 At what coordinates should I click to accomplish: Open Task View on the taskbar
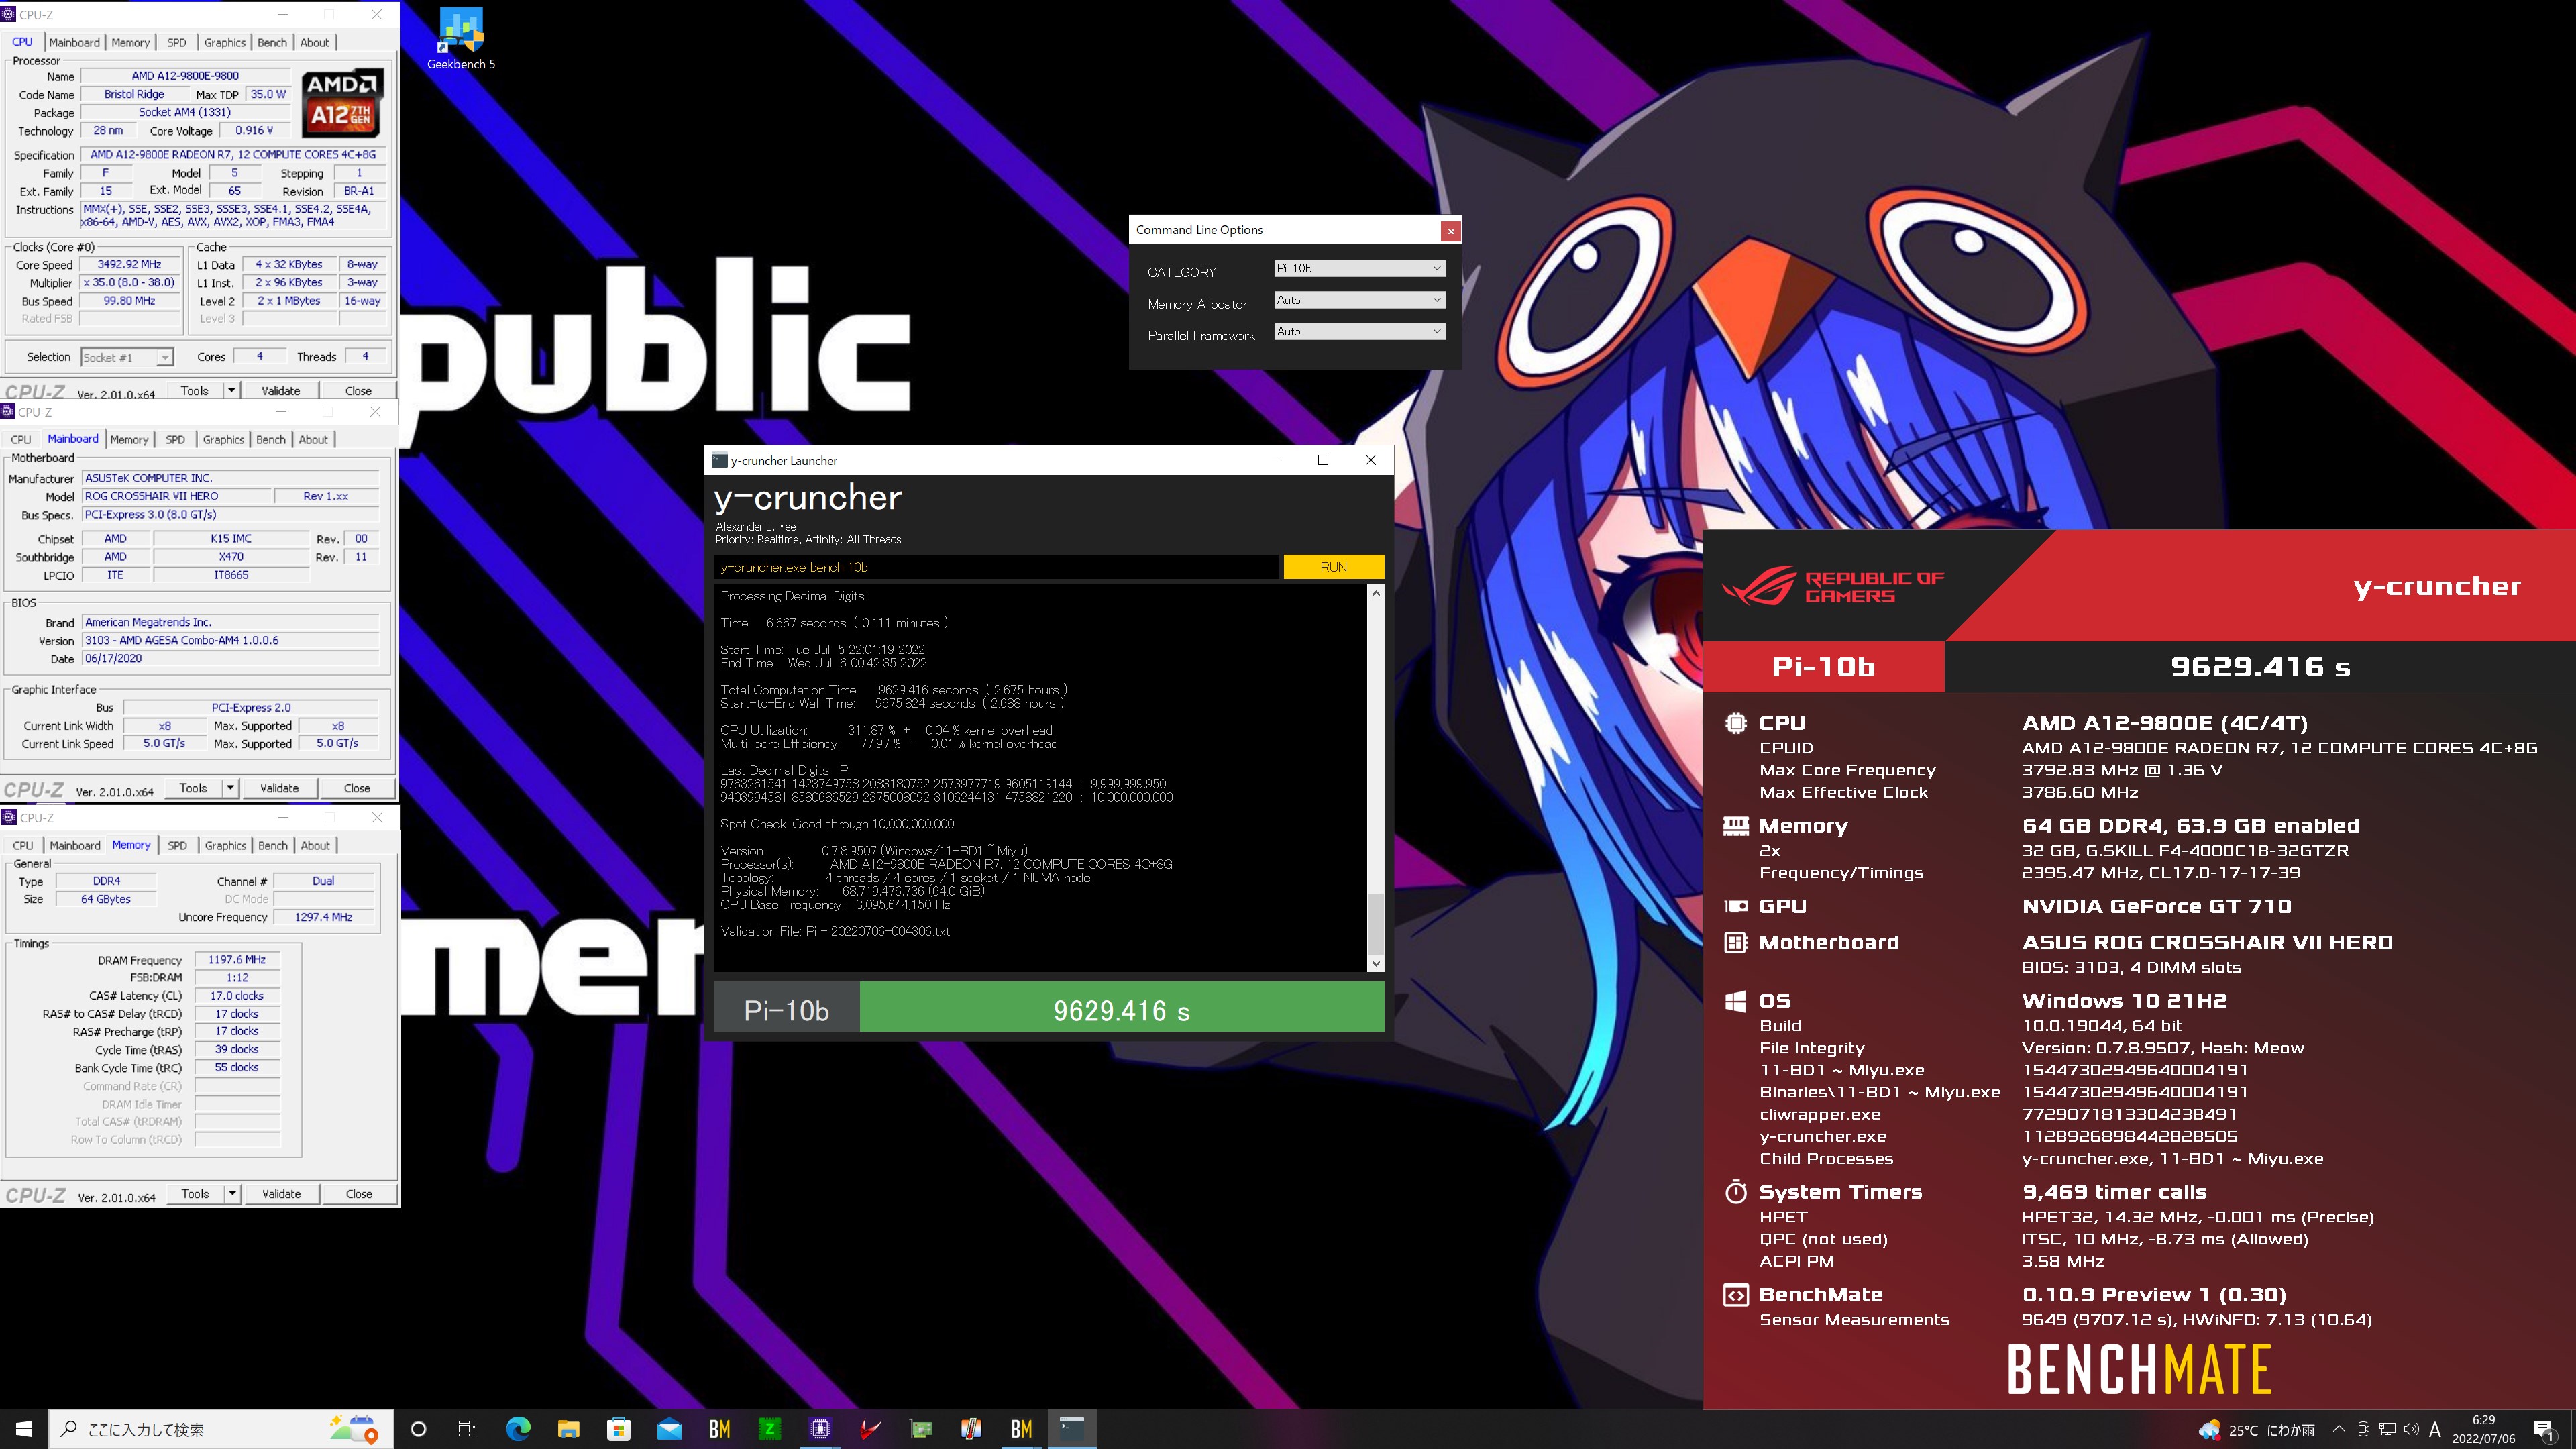click(467, 1429)
